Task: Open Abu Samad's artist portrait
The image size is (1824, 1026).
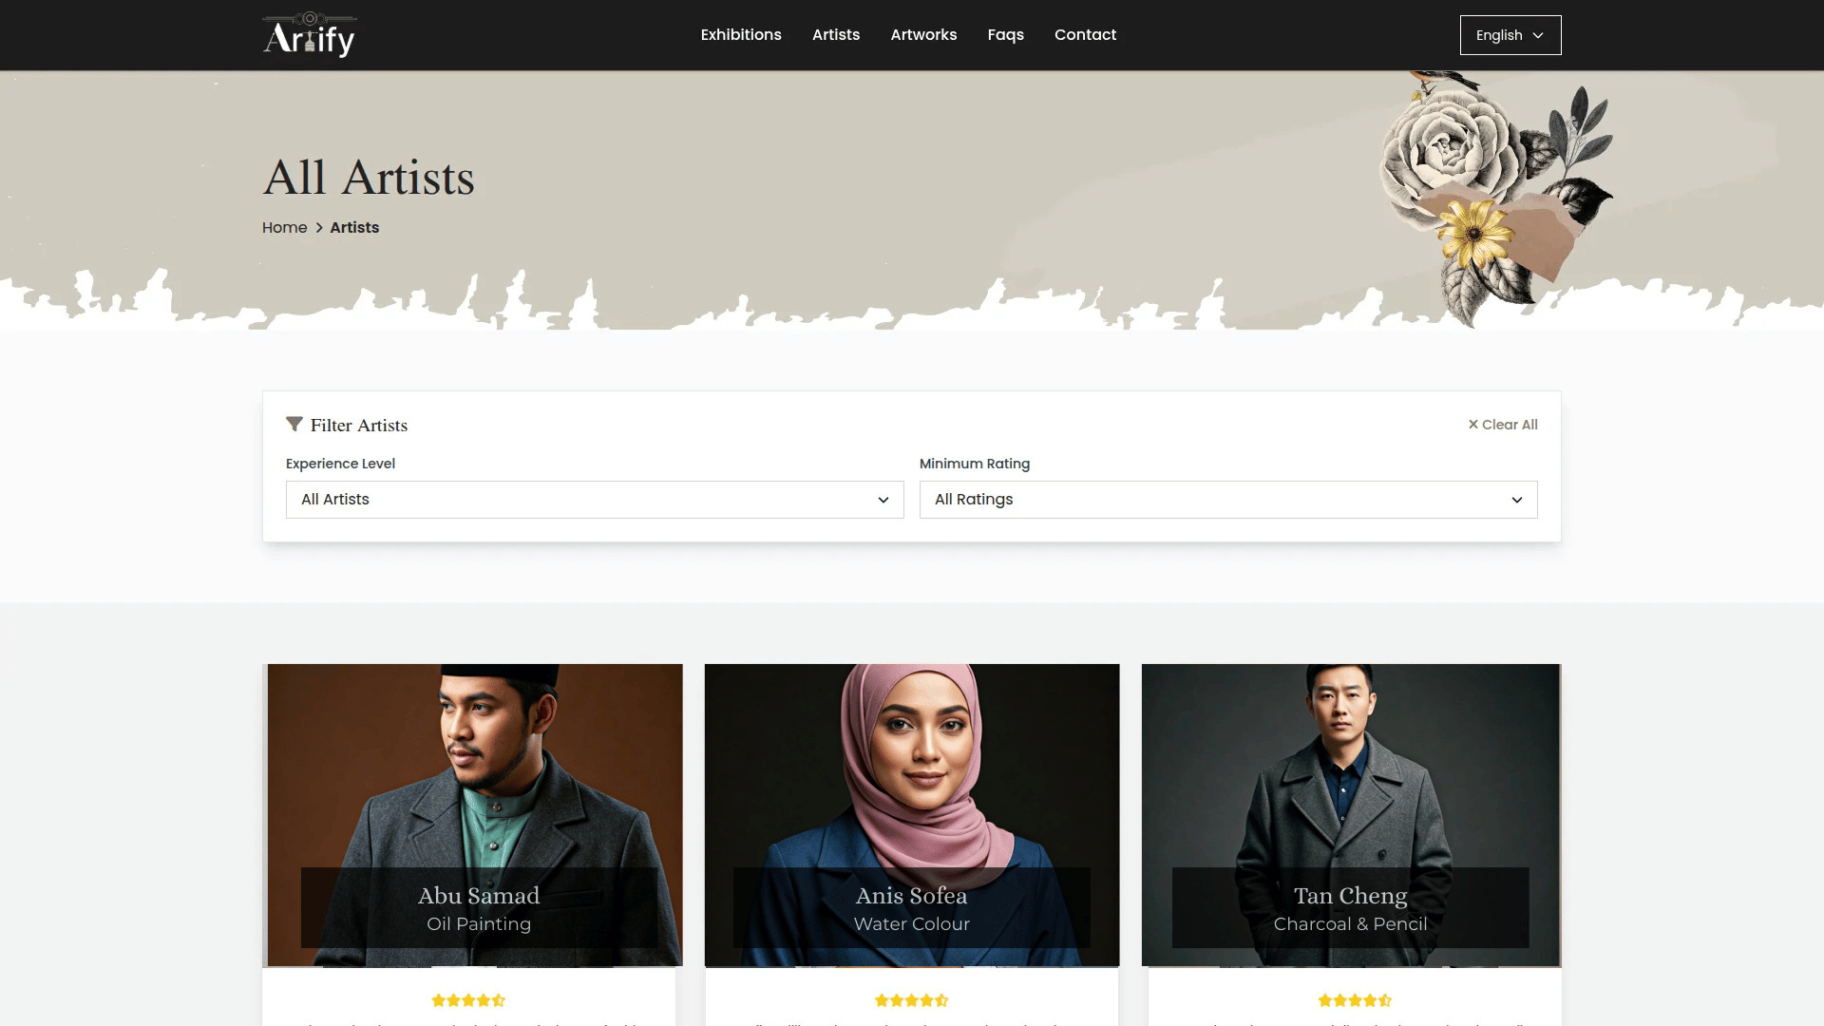Action: [x=472, y=815]
